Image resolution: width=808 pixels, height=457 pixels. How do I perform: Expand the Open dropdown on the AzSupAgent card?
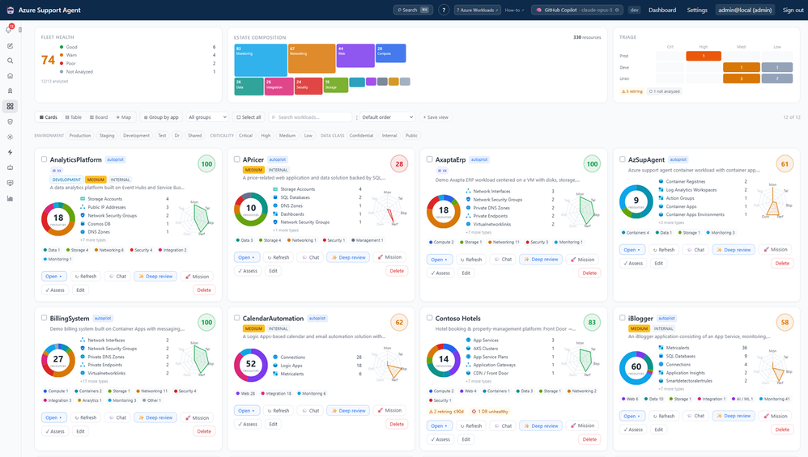tap(632, 250)
